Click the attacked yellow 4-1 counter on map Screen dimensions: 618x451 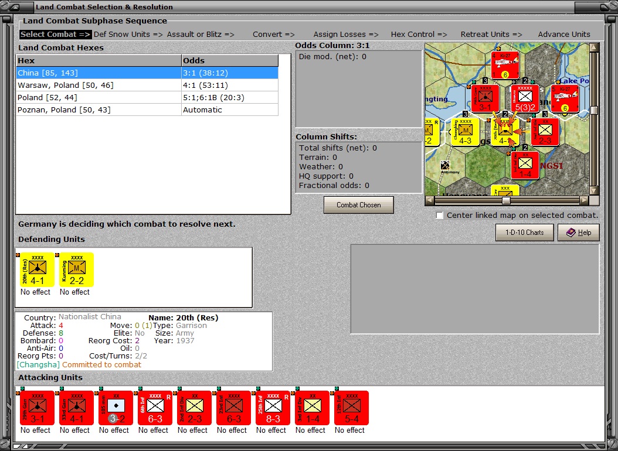pyautogui.click(x=505, y=132)
